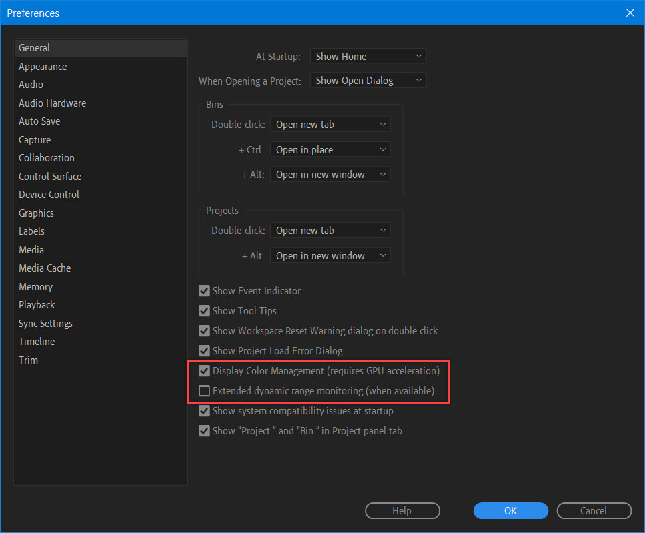Image resolution: width=645 pixels, height=533 pixels.
Task: Toggle Show Tool Tips checkbox
Action: pyautogui.click(x=205, y=310)
